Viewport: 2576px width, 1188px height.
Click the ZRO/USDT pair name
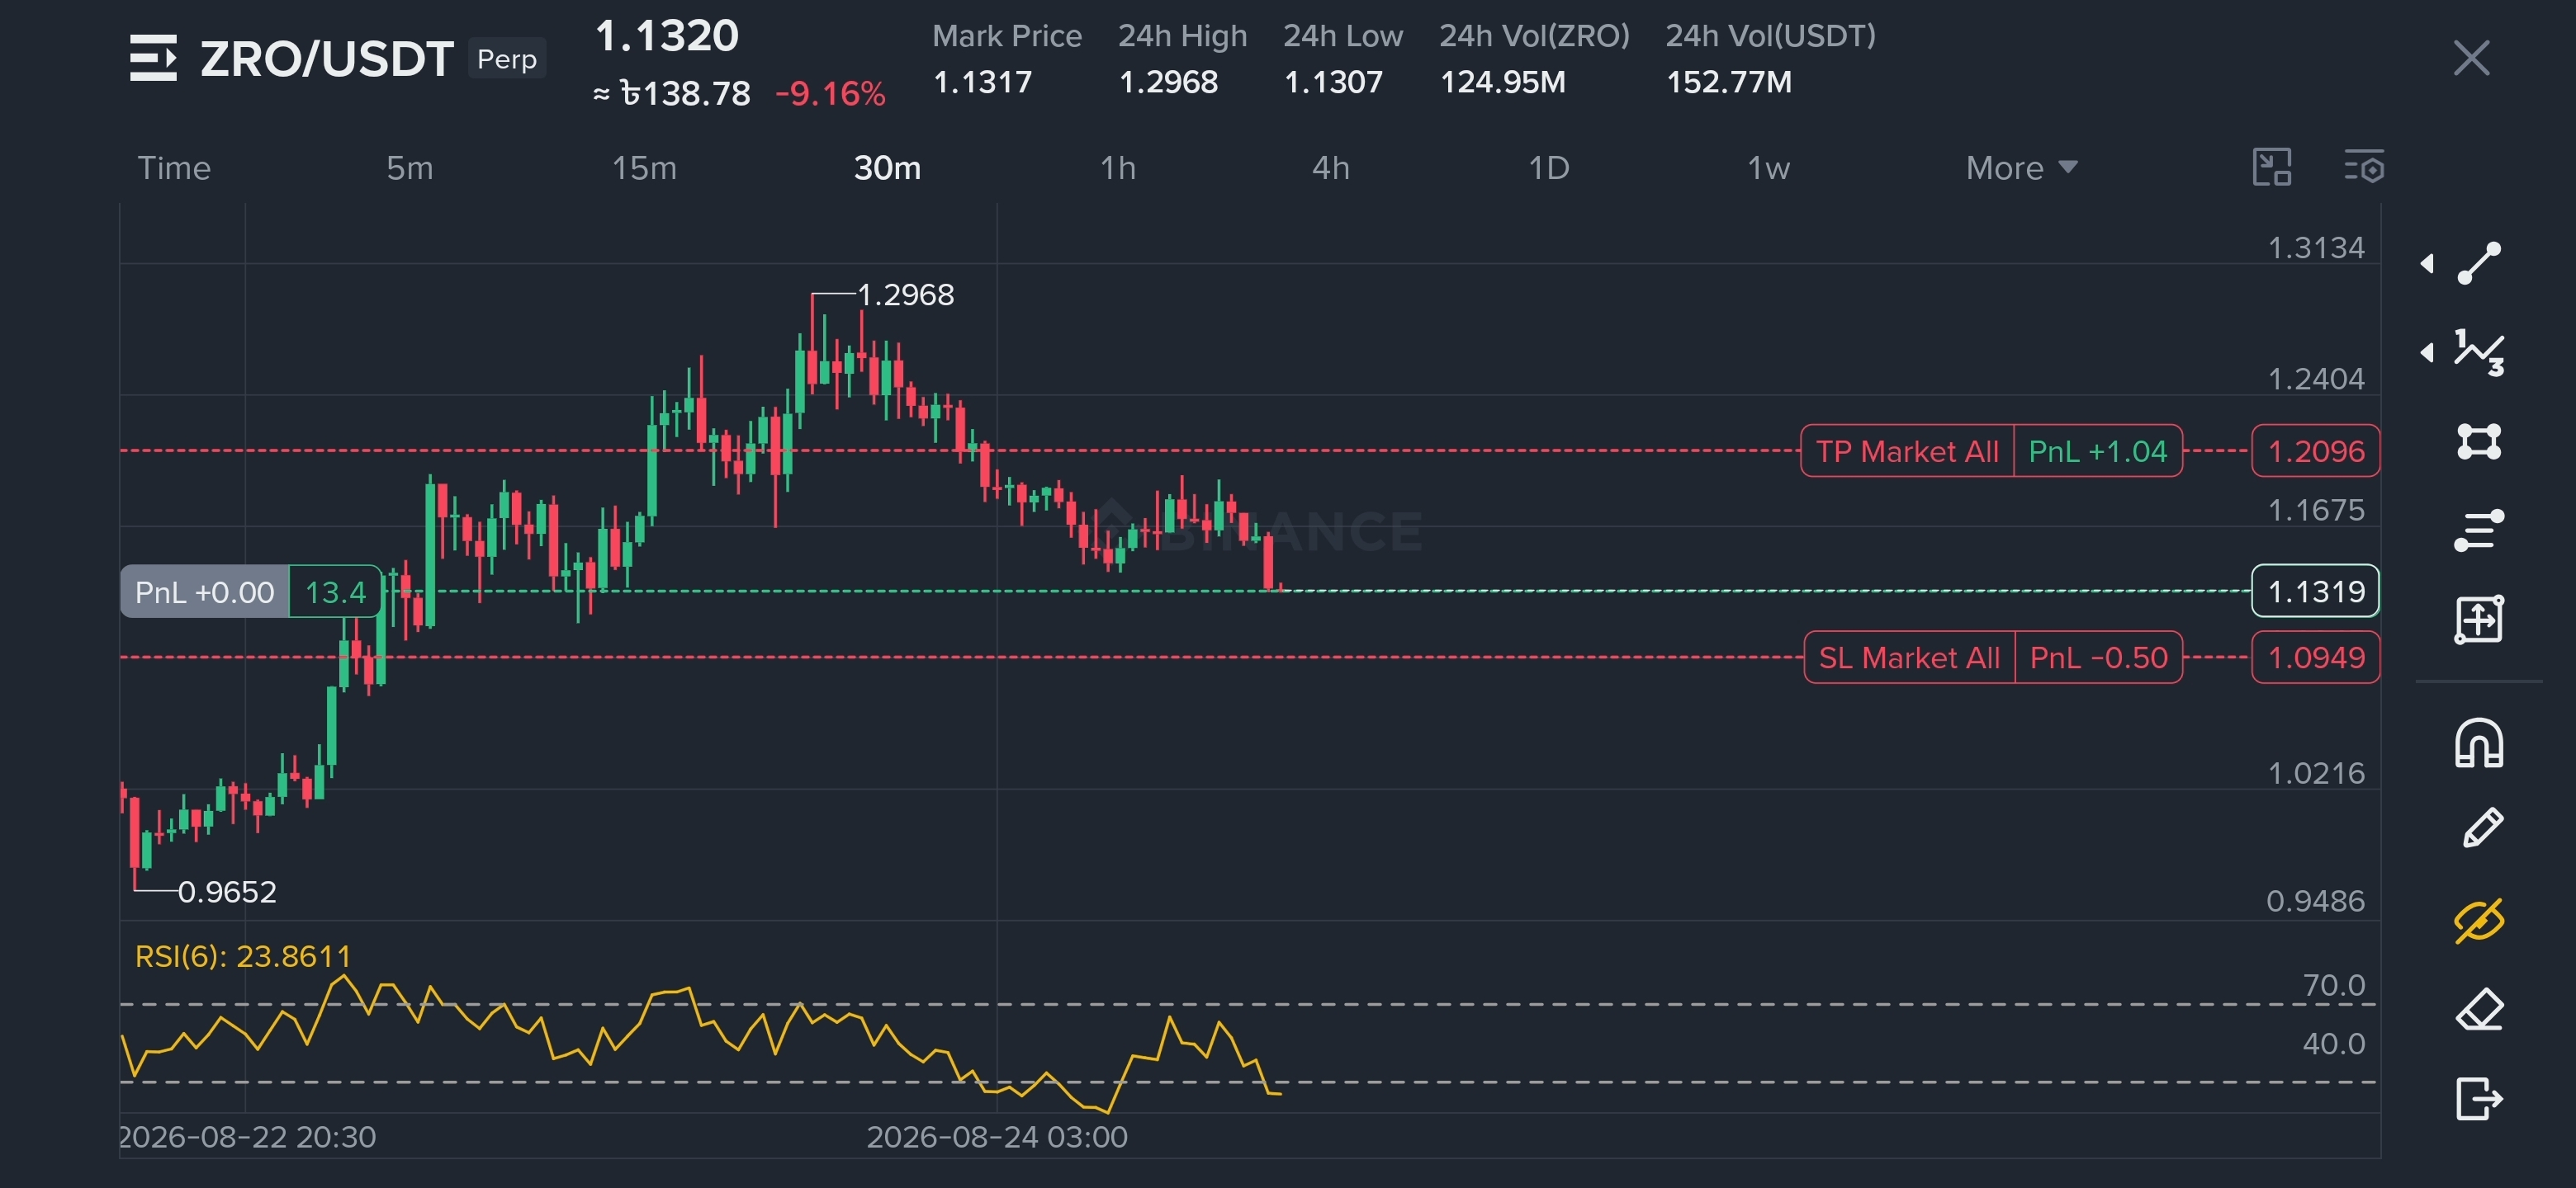click(327, 59)
